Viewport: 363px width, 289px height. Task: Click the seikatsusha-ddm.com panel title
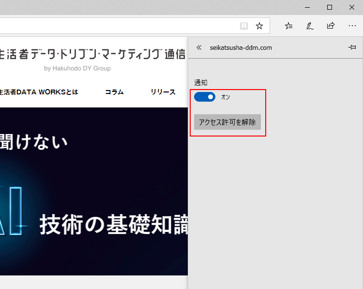241,48
